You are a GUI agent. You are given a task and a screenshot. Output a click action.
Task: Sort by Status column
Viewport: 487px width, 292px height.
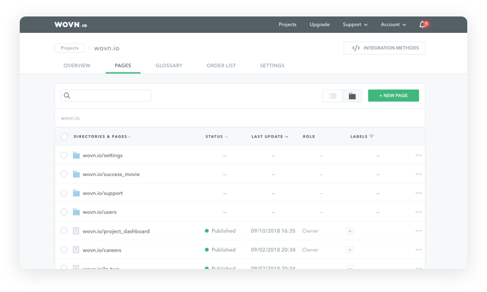coord(217,136)
